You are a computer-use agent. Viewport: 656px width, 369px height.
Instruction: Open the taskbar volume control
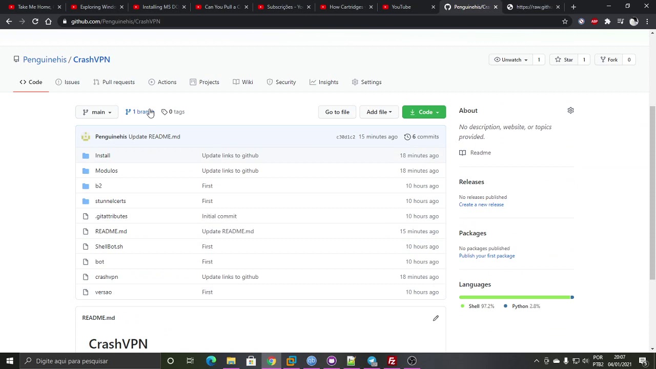[585, 361]
